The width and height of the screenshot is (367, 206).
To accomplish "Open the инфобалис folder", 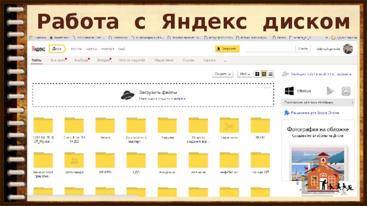I will 229,160.
